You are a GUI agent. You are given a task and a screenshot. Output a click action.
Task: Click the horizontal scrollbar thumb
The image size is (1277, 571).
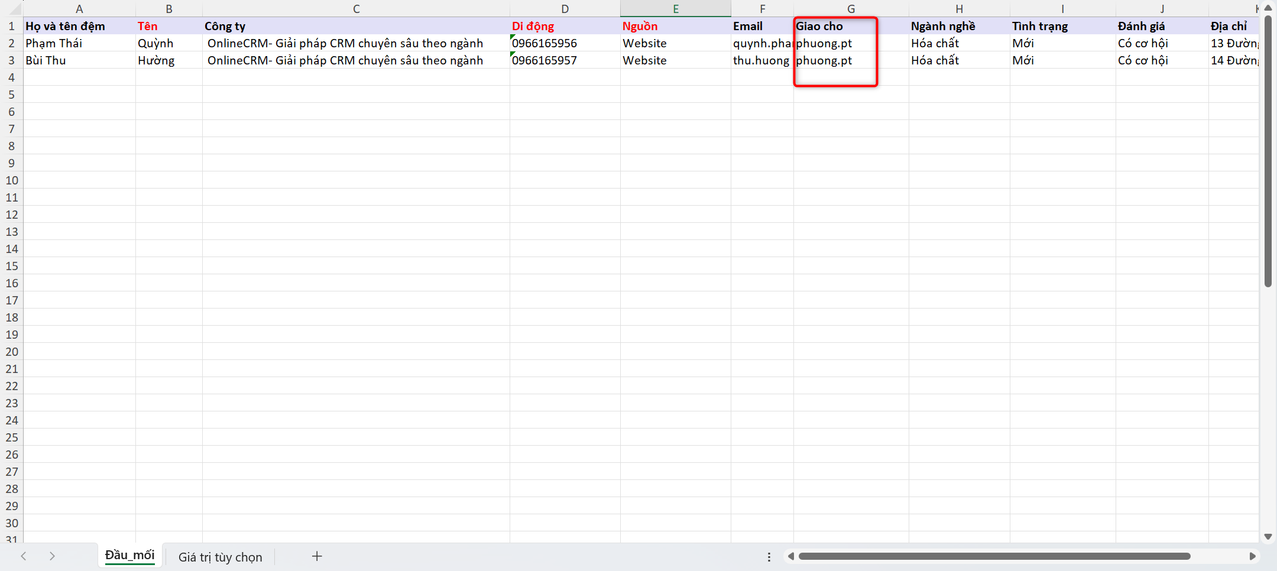coord(993,556)
